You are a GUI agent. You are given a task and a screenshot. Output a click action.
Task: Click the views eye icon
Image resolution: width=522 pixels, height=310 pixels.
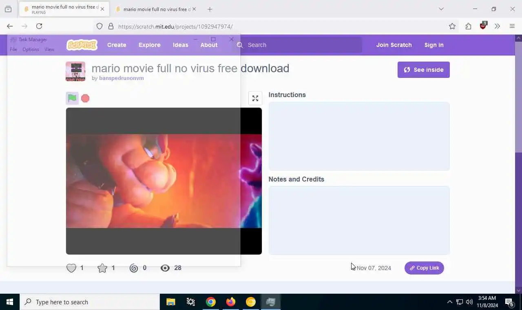(165, 268)
